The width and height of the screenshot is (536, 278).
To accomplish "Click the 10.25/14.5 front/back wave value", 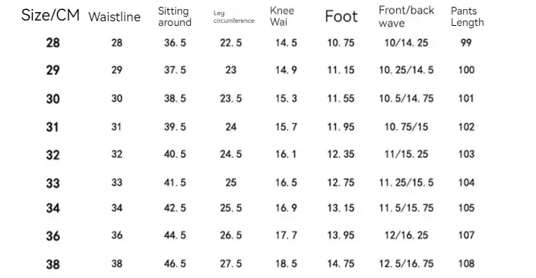I will [406, 70].
